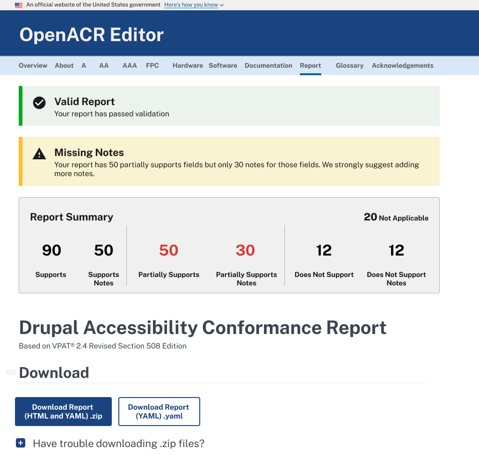
Task: Open the Overview tab
Action: 33,65
